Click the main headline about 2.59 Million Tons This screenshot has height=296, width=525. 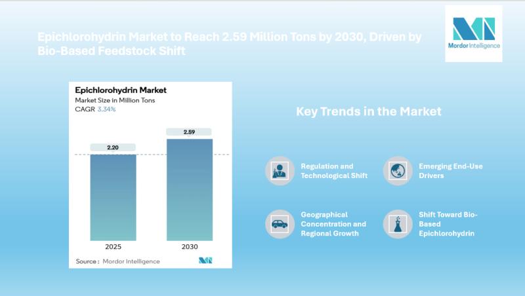coord(229,44)
